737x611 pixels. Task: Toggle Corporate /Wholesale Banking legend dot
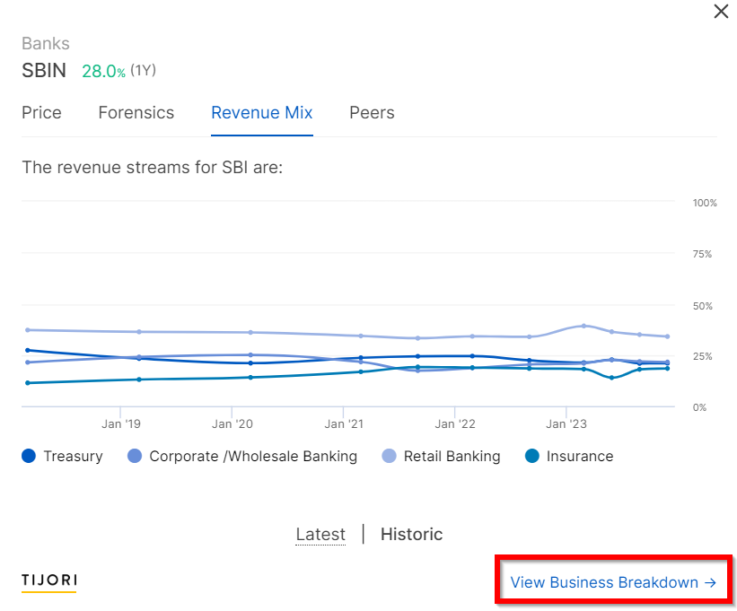[135, 456]
